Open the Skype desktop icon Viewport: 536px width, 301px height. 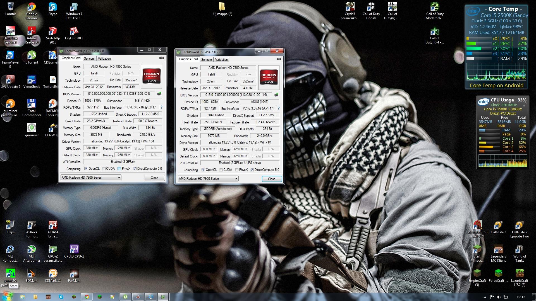(53, 9)
